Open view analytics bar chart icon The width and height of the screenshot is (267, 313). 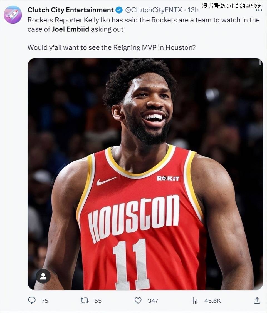[194, 301]
